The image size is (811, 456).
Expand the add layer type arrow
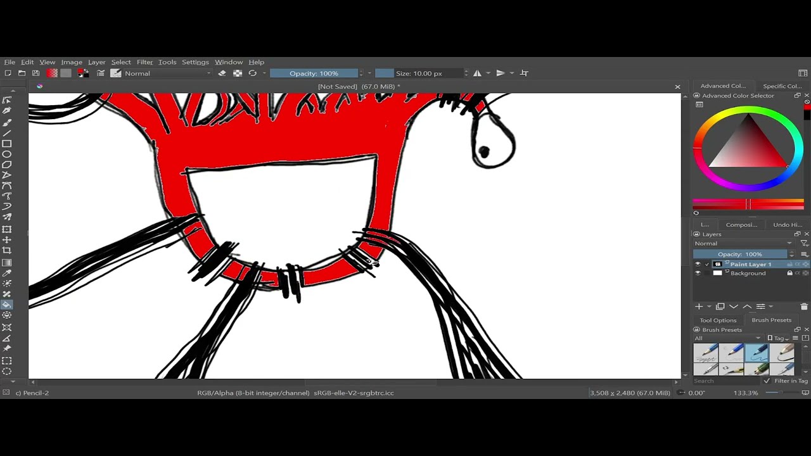coord(708,307)
